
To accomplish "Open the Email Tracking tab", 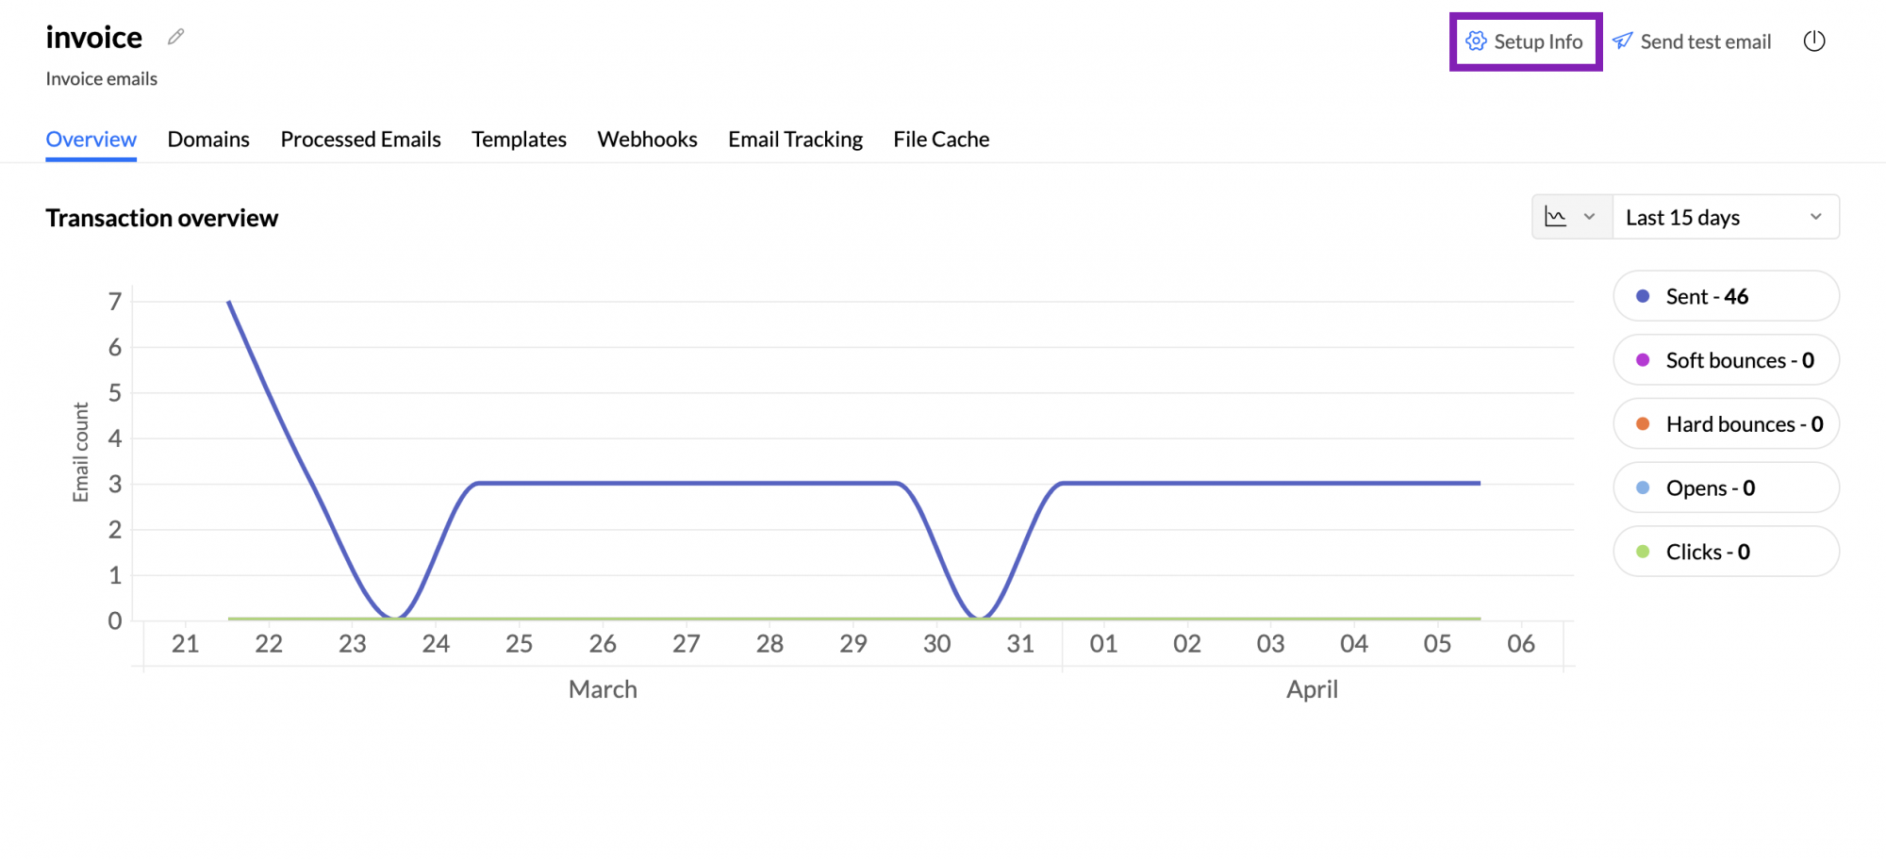I will coord(795,140).
